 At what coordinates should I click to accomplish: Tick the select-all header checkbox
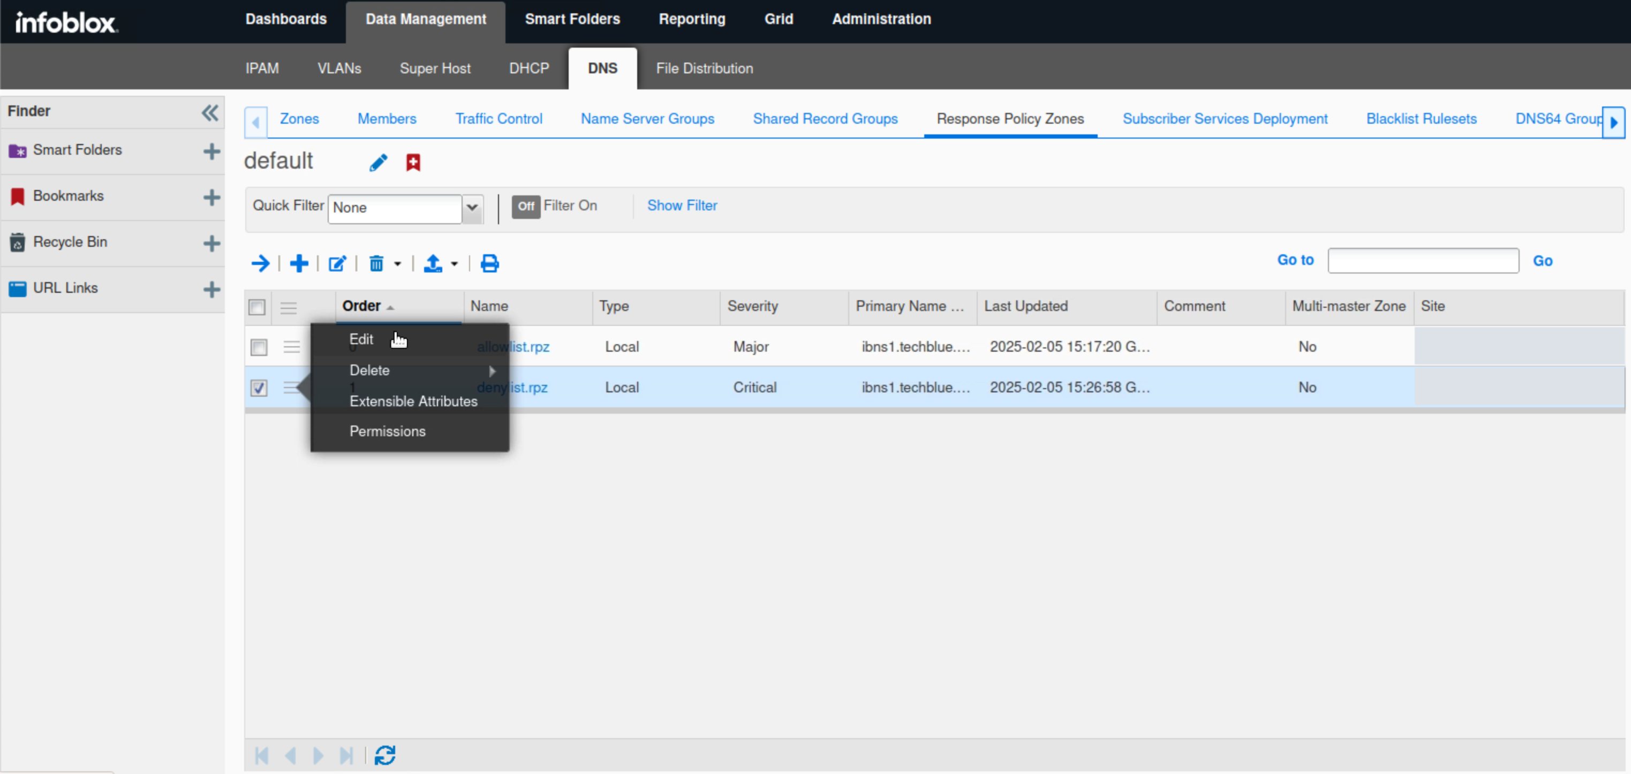(x=256, y=308)
